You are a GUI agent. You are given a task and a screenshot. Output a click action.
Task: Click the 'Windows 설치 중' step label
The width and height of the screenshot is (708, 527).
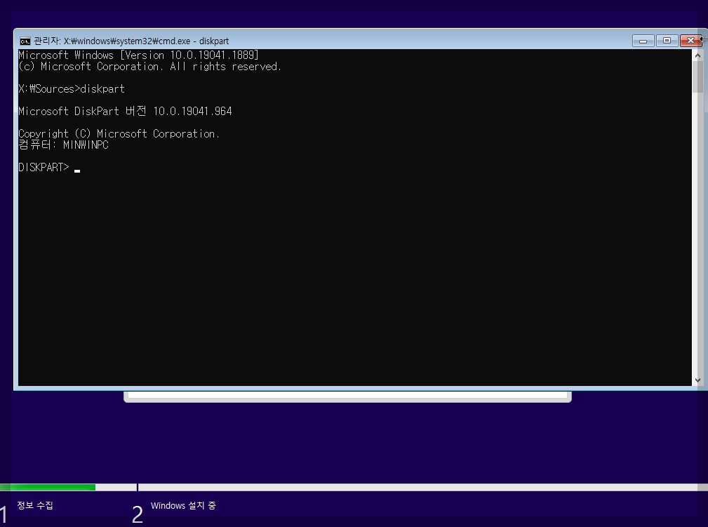[x=183, y=506]
